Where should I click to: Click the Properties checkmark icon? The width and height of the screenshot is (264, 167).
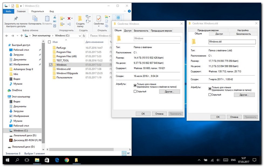tap(99, 18)
